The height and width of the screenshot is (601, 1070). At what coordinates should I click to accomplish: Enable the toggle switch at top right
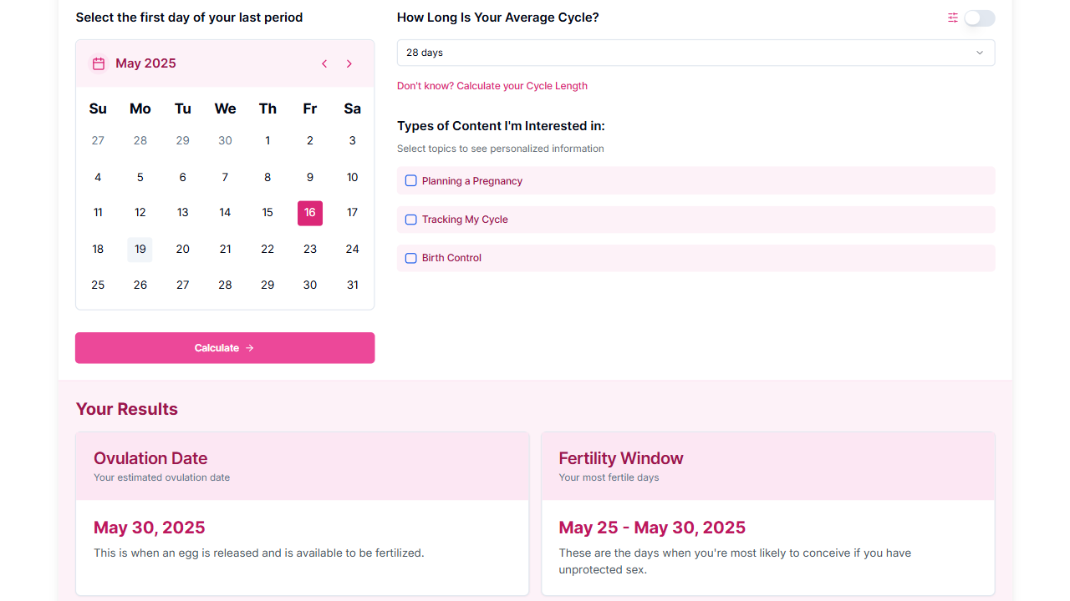click(979, 18)
